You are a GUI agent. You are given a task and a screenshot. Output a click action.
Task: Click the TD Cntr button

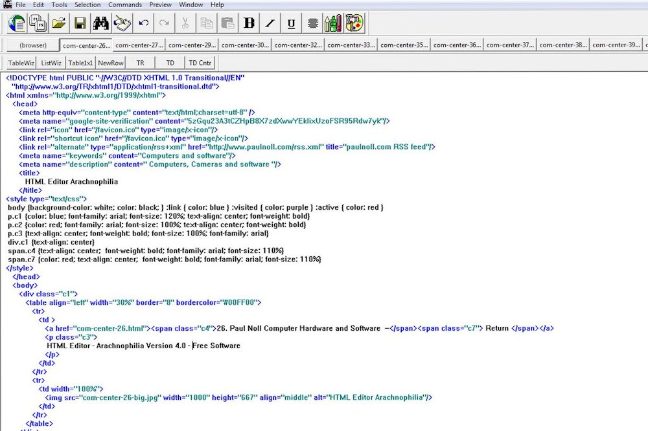coord(200,63)
